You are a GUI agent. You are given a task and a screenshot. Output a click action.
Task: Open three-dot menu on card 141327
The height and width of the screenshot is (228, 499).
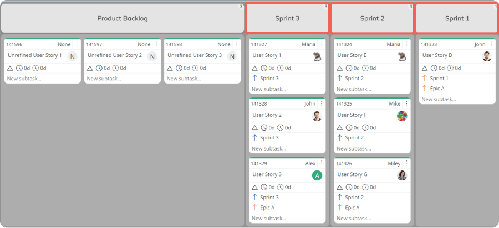tap(322, 44)
